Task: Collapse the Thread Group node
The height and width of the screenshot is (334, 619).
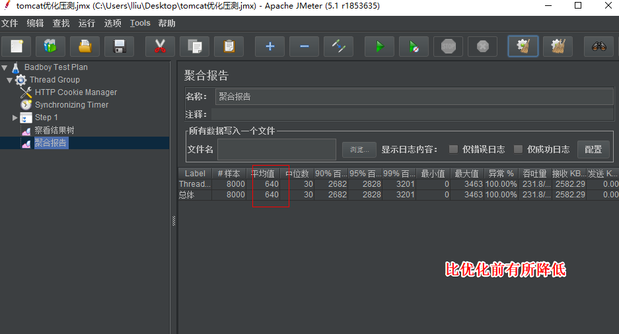Action: click(9, 80)
